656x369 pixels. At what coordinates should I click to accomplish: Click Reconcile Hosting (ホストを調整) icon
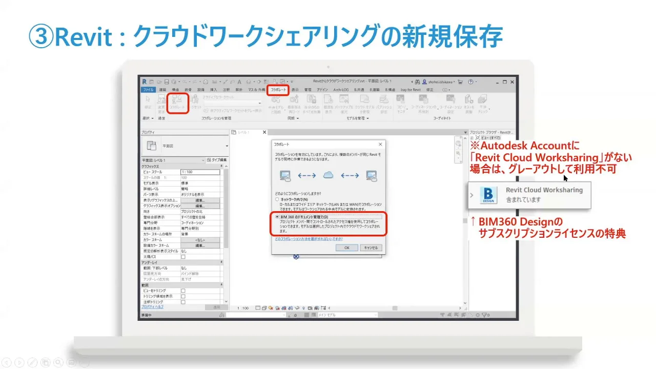[468, 99]
